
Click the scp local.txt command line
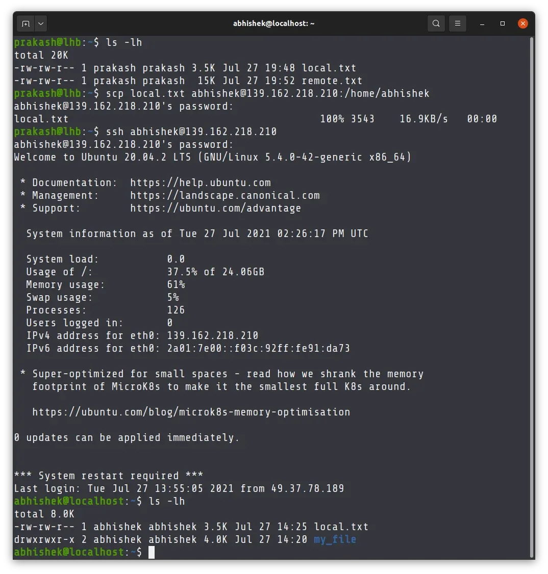[x=267, y=93]
